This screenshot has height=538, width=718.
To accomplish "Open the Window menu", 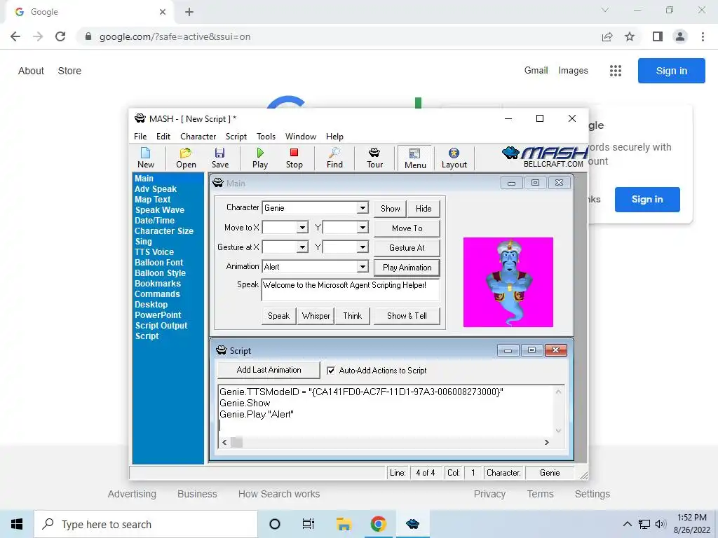I will [x=300, y=137].
